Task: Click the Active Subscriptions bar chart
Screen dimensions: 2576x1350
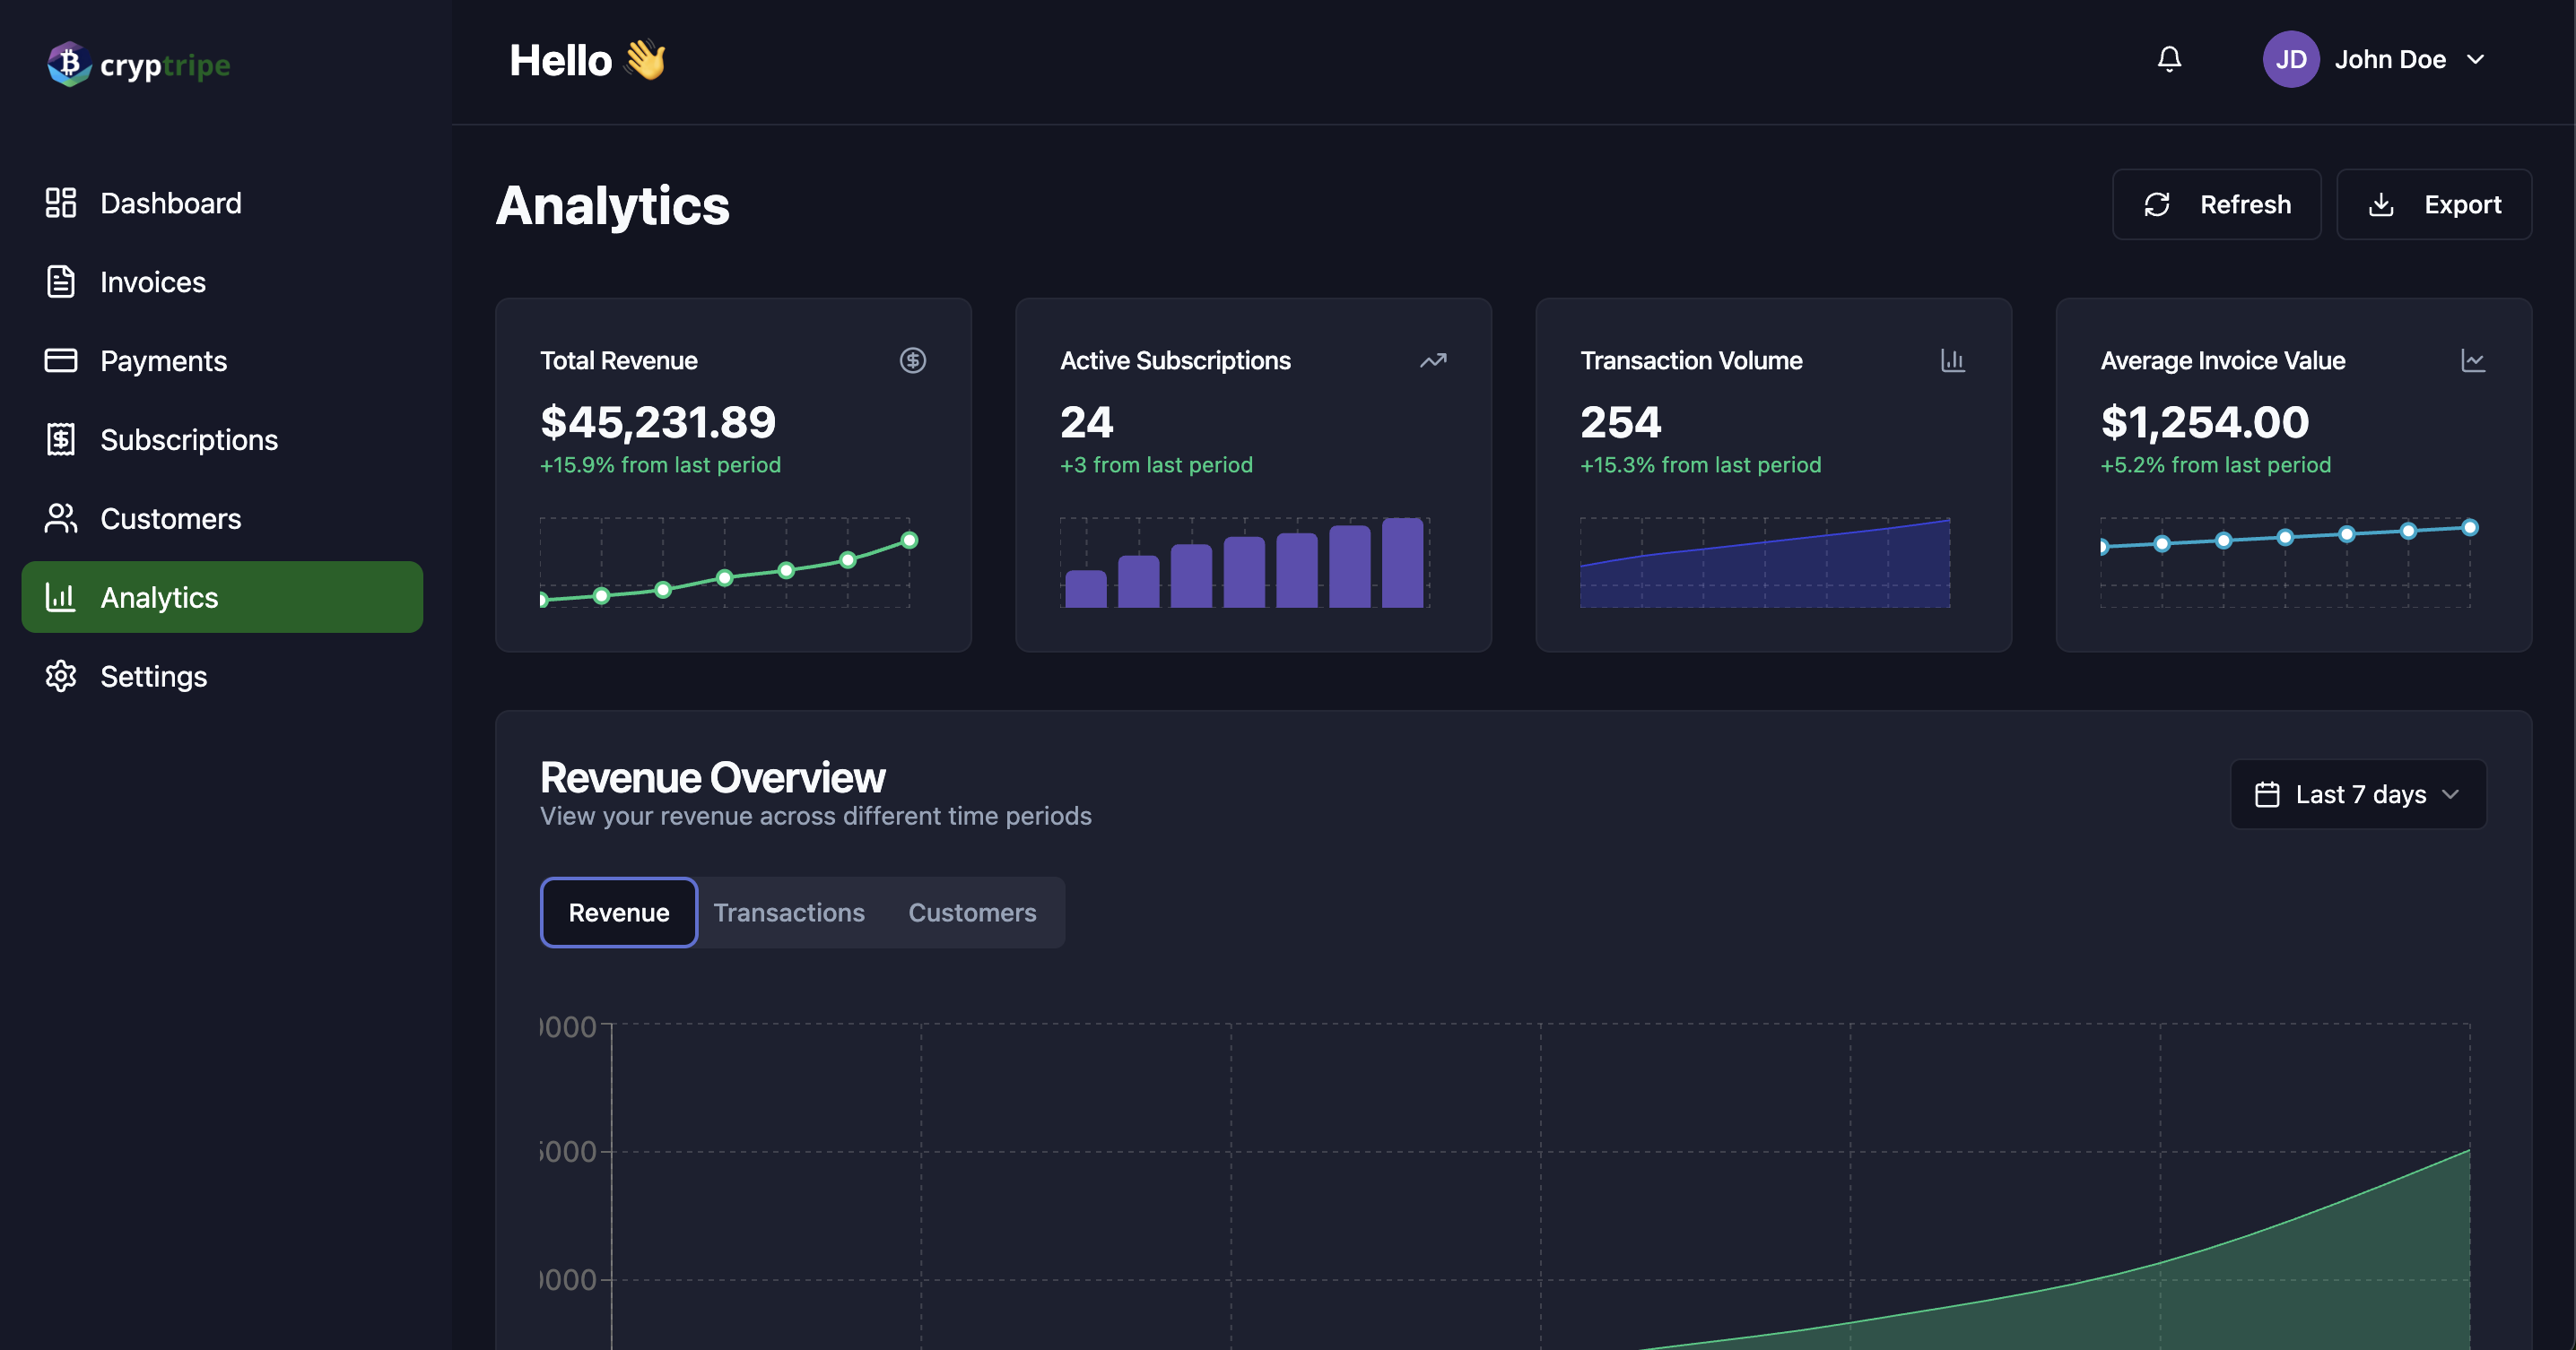Action: coord(1245,563)
